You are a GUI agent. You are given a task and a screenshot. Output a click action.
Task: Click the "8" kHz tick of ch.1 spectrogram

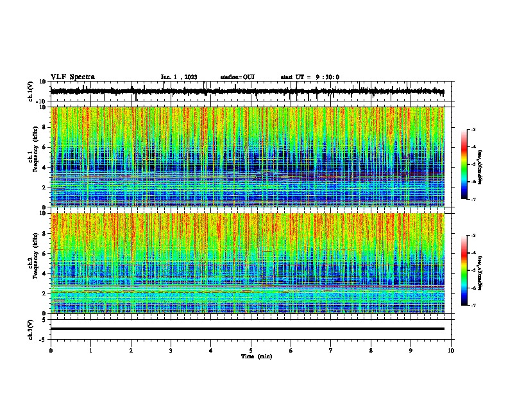point(44,127)
